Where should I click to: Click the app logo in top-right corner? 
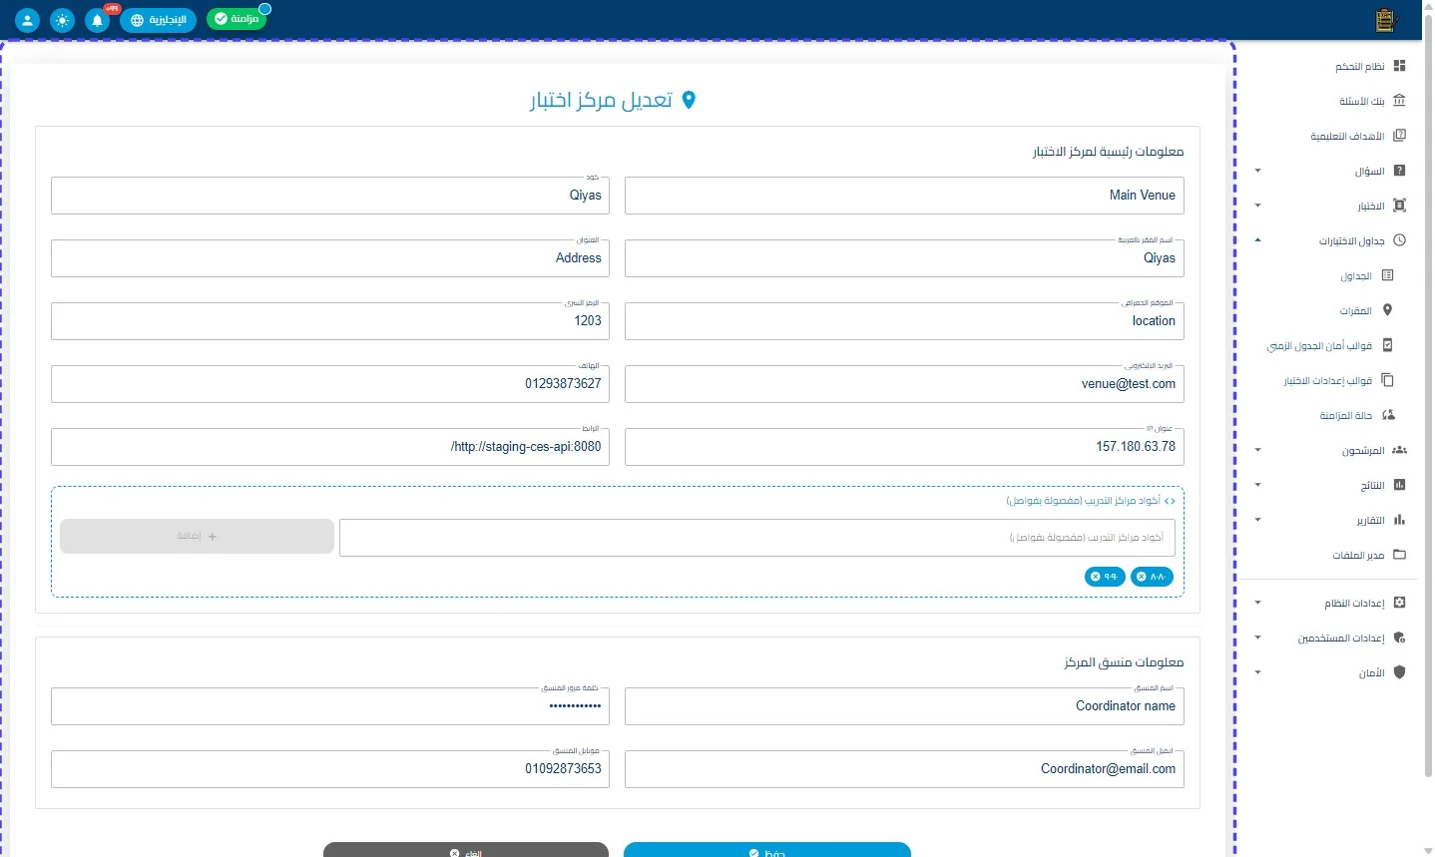(x=1385, y=20)
